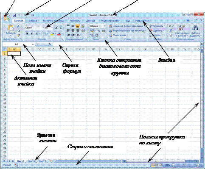Open Сортировка и фильтр menu
Viewport: 205px width, 169px height.
pos(182,30)
